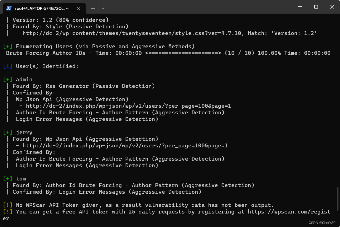Open the twentyseventeen style.css URL

coord(132,33)
